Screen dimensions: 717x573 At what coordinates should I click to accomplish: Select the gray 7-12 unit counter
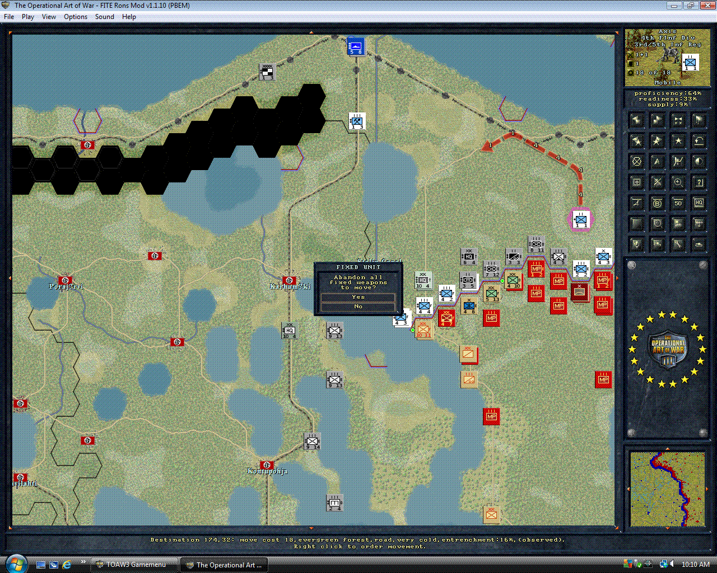(491, 269)
